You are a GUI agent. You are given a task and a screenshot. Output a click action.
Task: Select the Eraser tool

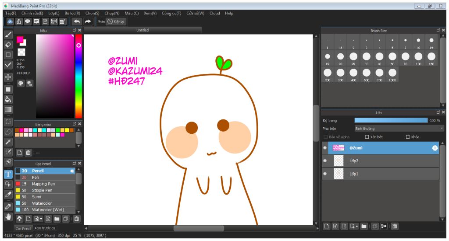[x=8, y=45]
